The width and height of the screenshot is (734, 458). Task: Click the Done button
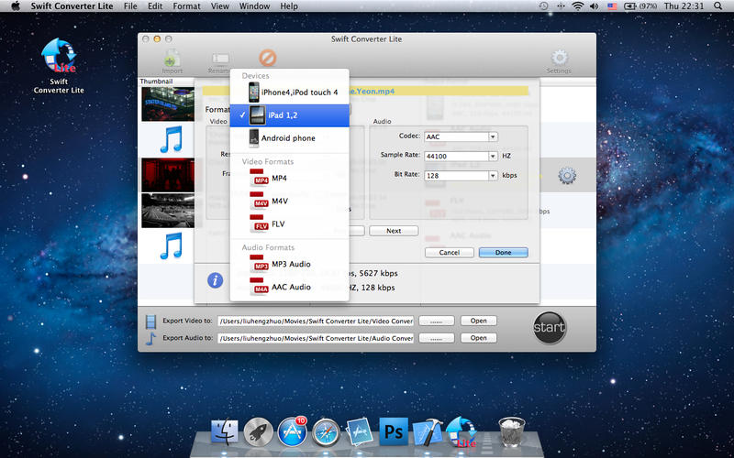coord(503,252)
